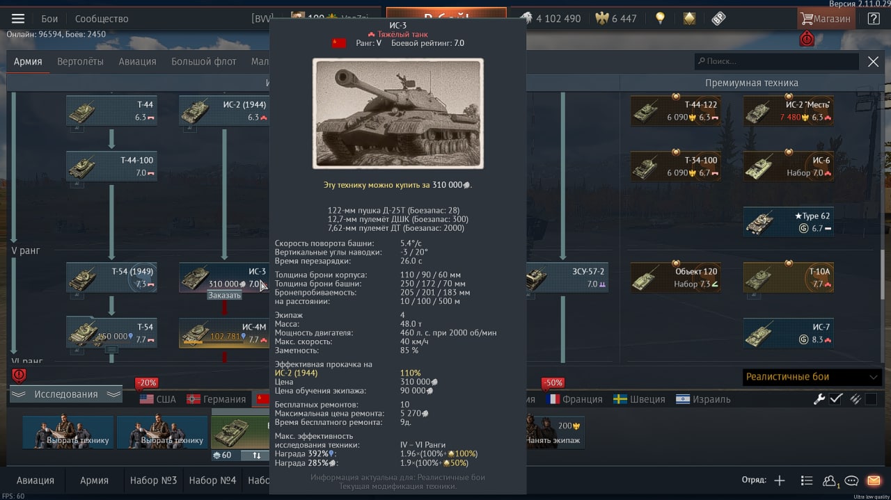Switch to the Вертолёты tab
The width and height of the screenshot is (891, 500).
[x=80, y=61]
